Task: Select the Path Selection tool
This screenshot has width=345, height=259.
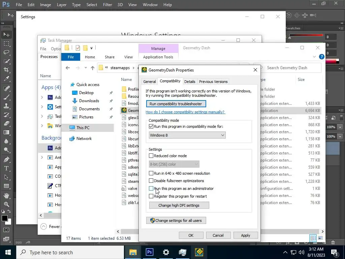Action: [x=6, y=177]
